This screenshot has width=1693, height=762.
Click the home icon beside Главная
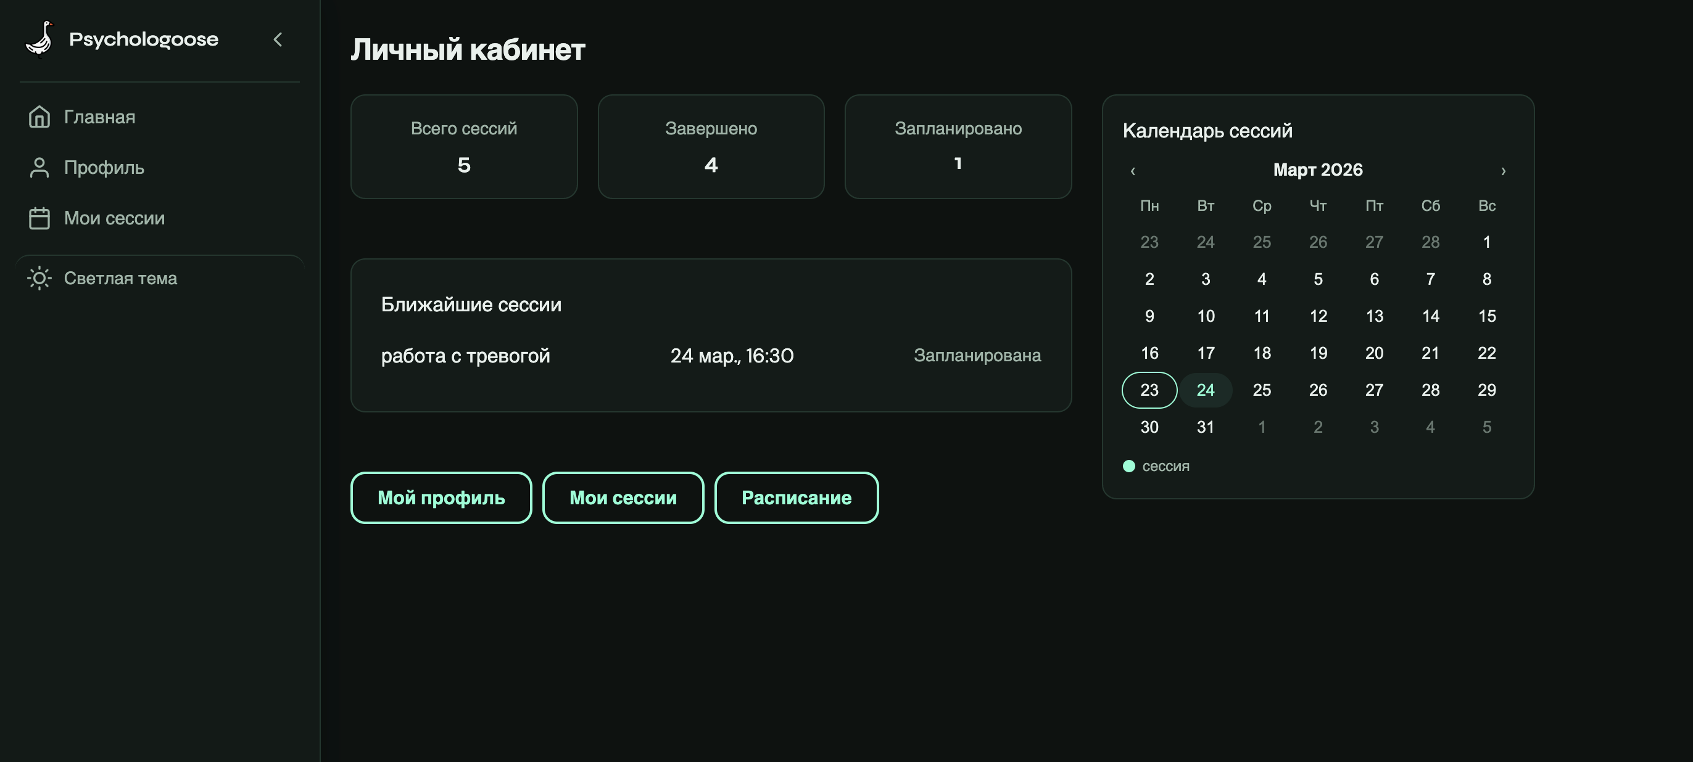coord(39,117)
